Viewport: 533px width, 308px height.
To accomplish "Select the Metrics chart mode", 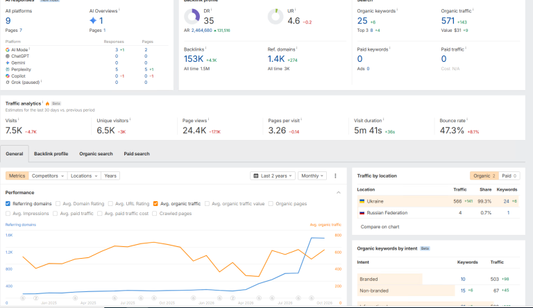I will click(17, 176).
